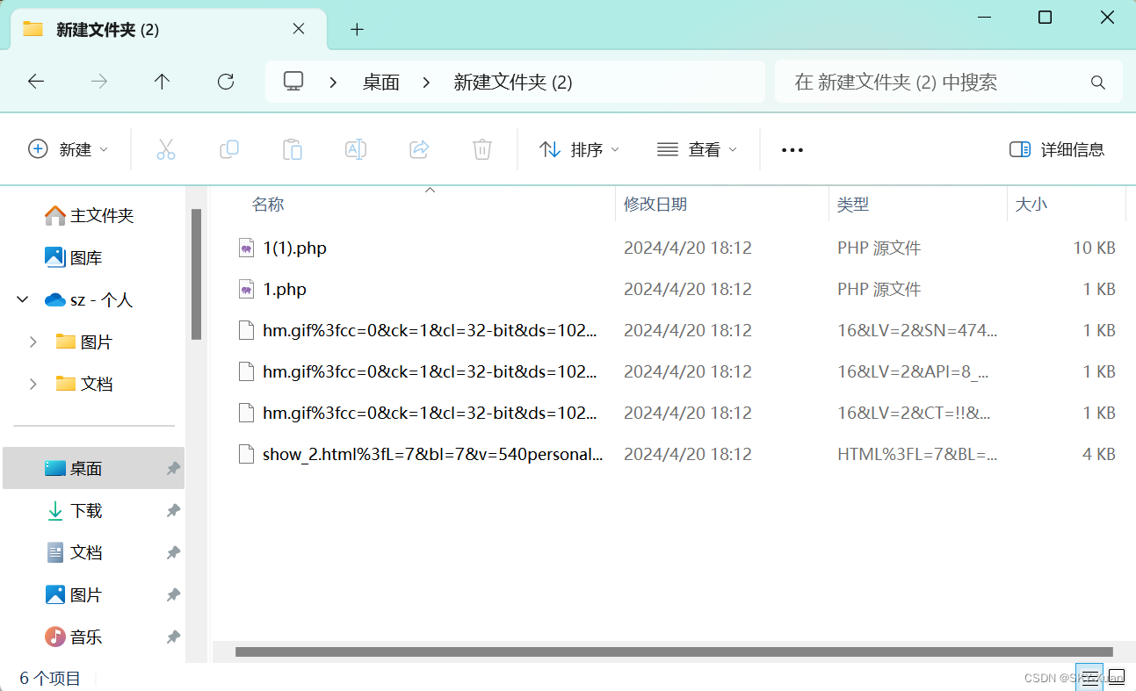Refresh the folder with the refresh icon

click(226, 81)
